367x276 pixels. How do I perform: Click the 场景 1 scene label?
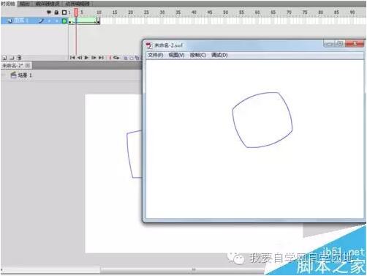pos(25,75)
